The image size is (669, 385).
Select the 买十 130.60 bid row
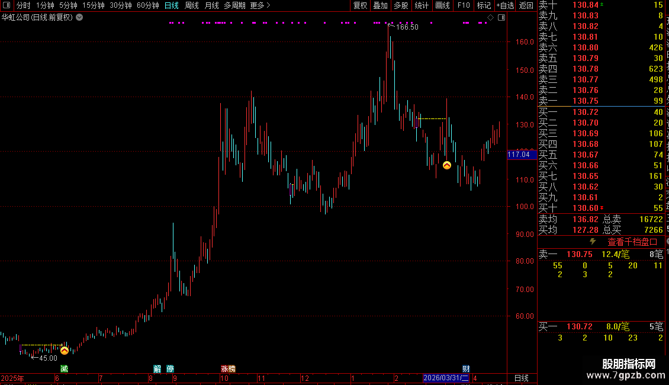tap(601, 208)
